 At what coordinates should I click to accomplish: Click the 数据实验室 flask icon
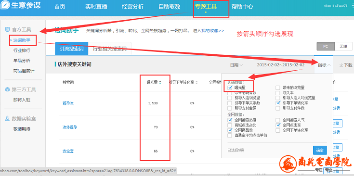pos(7,118)
